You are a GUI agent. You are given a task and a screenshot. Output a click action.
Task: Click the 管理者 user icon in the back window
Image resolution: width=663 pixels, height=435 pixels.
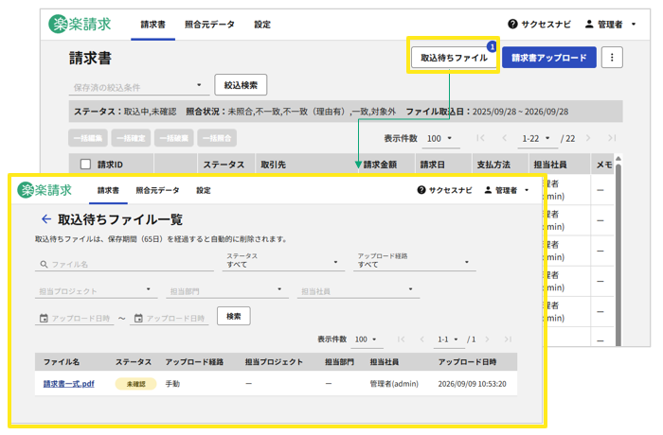point(589,24)
